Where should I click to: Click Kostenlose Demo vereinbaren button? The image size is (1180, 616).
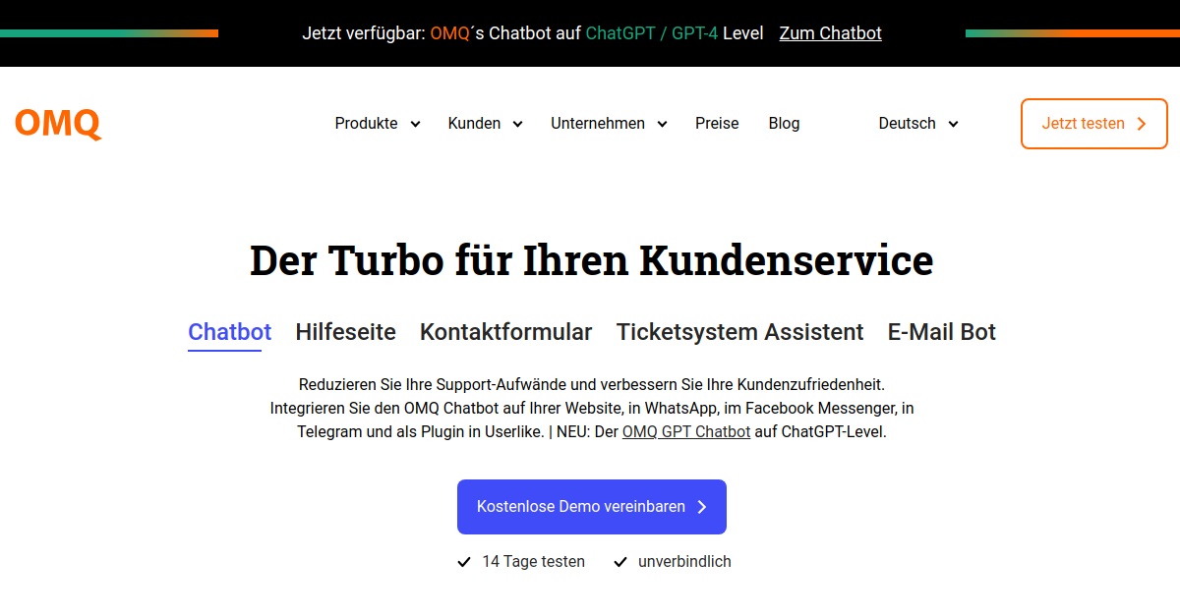click(x=591, y=507)
